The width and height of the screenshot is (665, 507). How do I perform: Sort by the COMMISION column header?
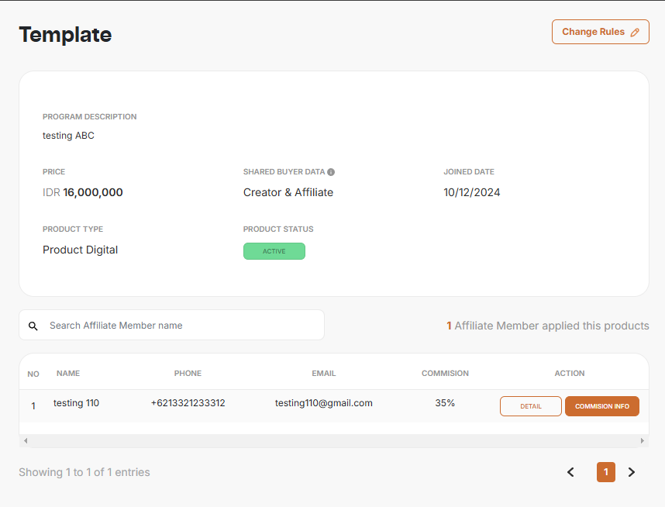445,373
